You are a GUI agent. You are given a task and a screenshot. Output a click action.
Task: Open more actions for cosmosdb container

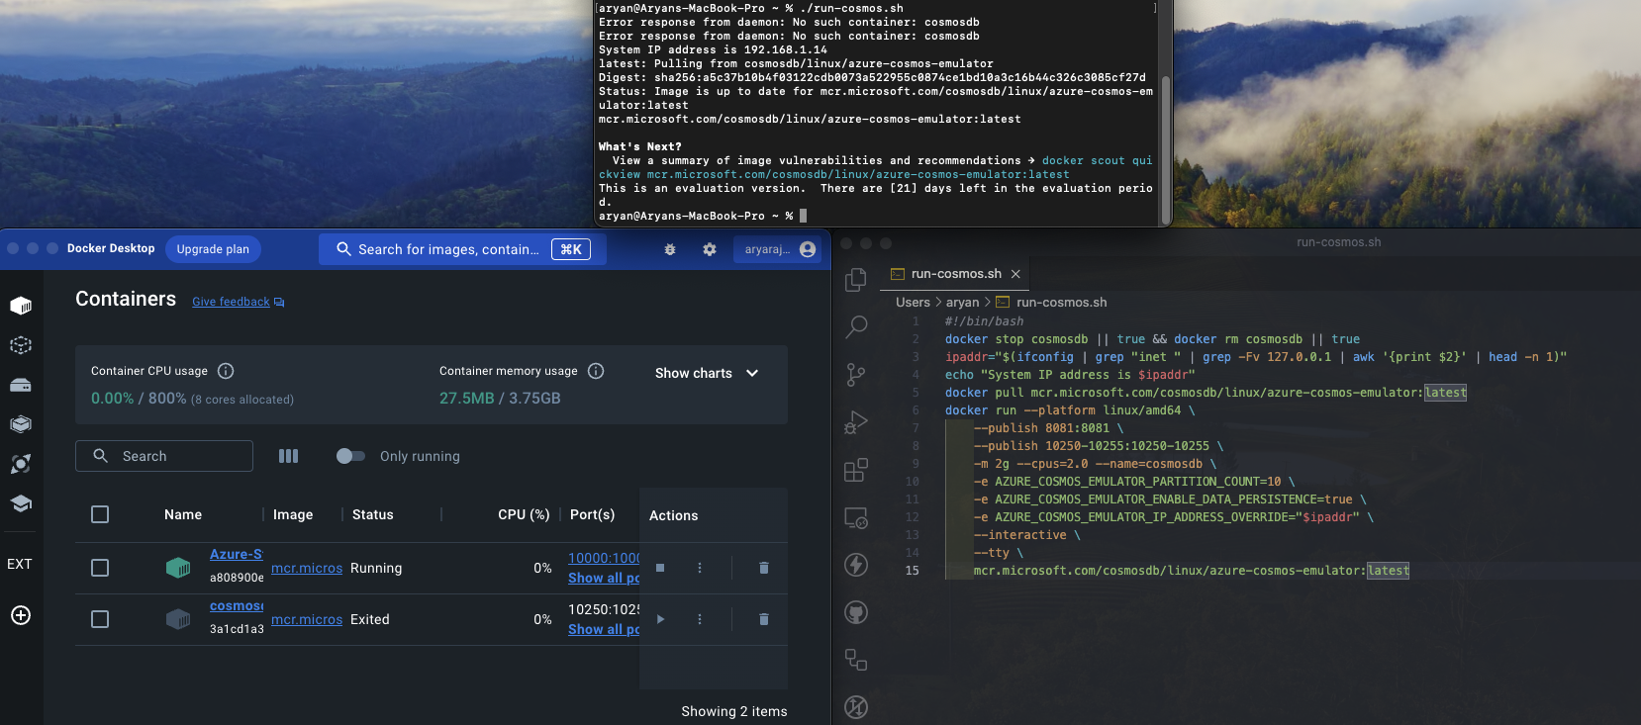tap(700, 619)
